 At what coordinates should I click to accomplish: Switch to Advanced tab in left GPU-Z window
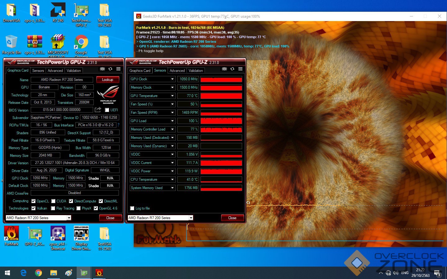pos(55,71)
